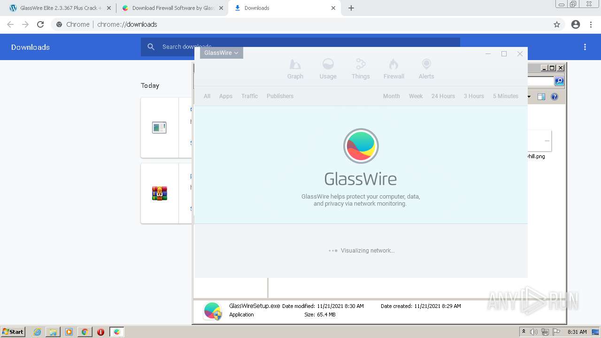The width and height of the screenshot is (601, 338).
Task: Switch time range to Month
Action: pos(392,96)
